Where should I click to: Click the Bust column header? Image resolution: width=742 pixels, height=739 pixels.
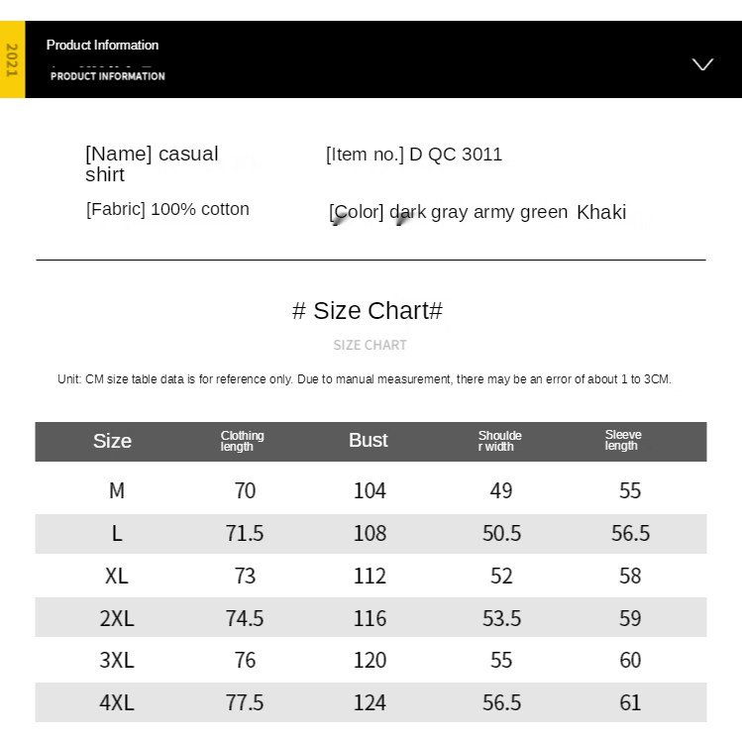(369, 441)
